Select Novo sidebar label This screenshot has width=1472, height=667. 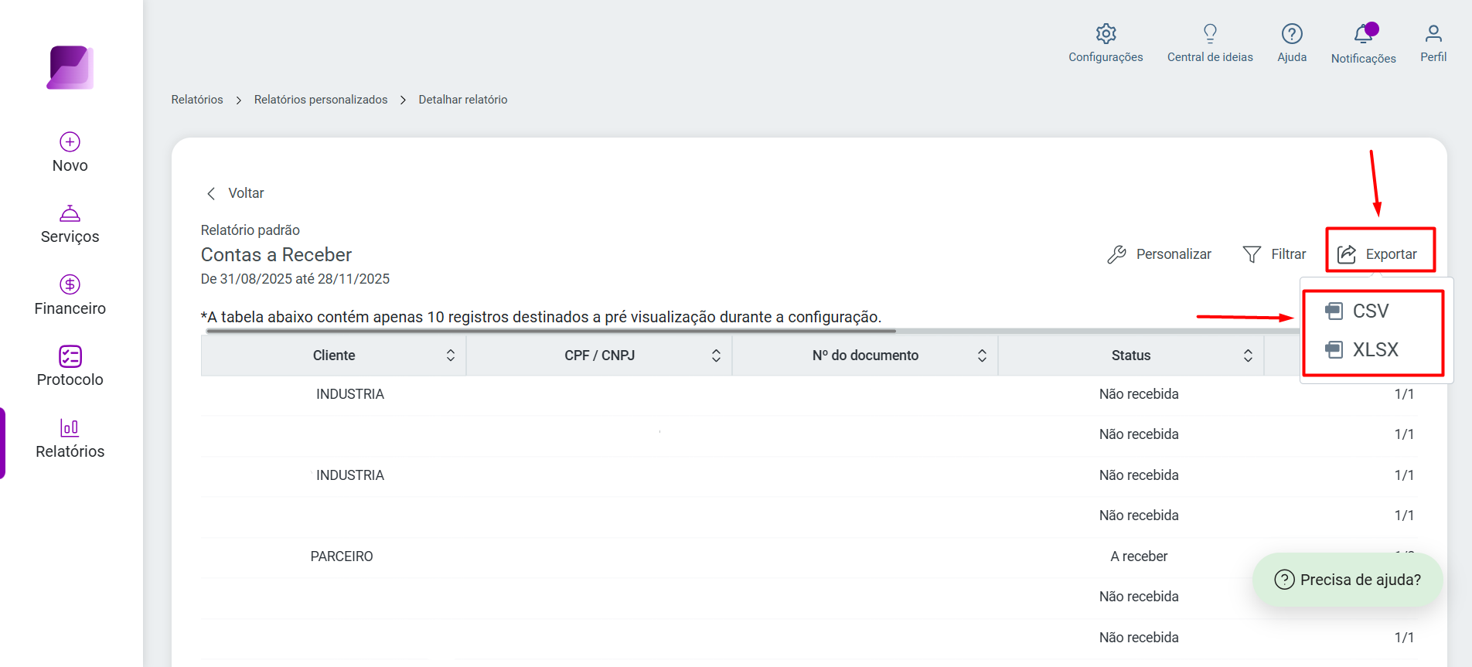70,165
